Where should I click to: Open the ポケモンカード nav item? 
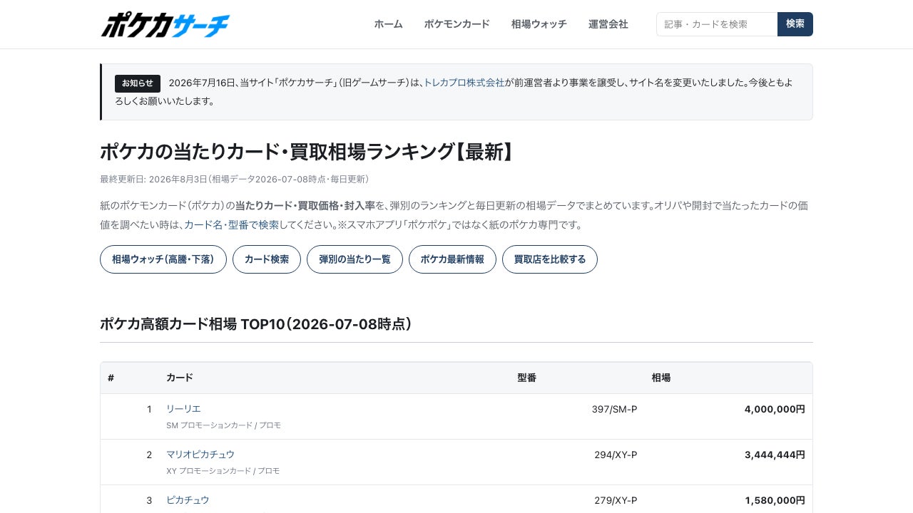(x=457, y=24)
